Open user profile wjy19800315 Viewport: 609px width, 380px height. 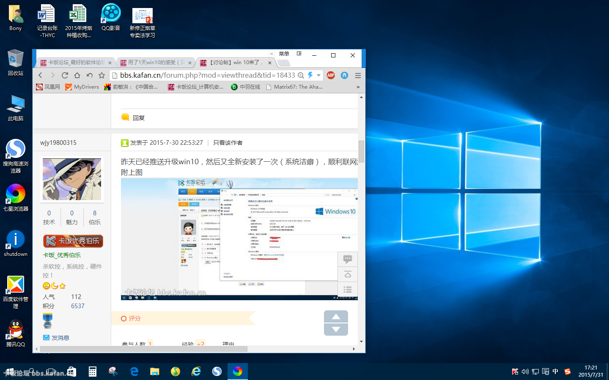point(58,143)
